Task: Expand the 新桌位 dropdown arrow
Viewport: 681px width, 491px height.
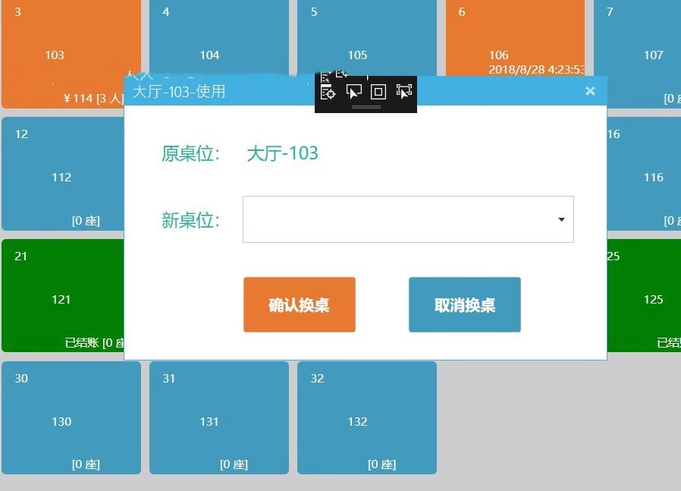Action: pos(561,219)
